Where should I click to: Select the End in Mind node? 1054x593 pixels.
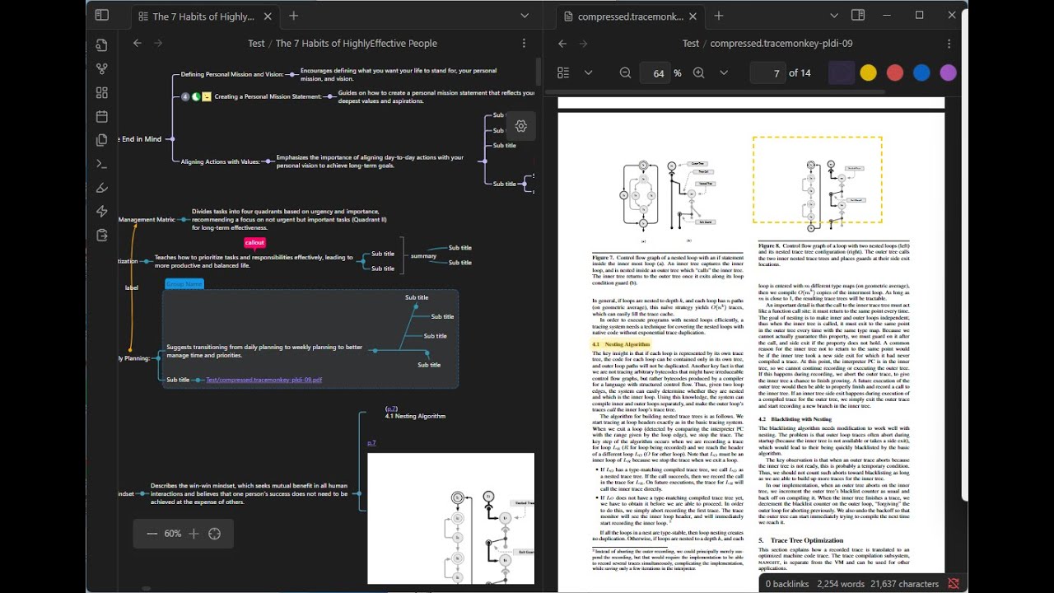pyautogui.click(x=142, y=139)
